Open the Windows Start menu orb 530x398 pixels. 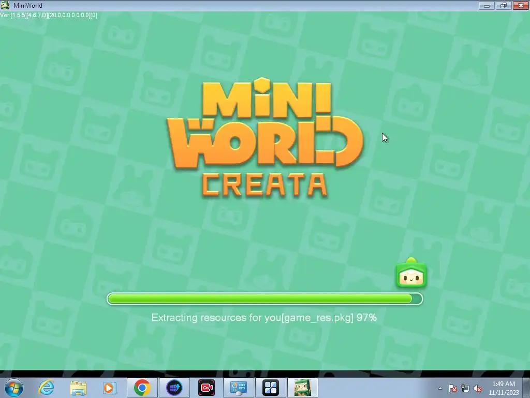point(14,388)
